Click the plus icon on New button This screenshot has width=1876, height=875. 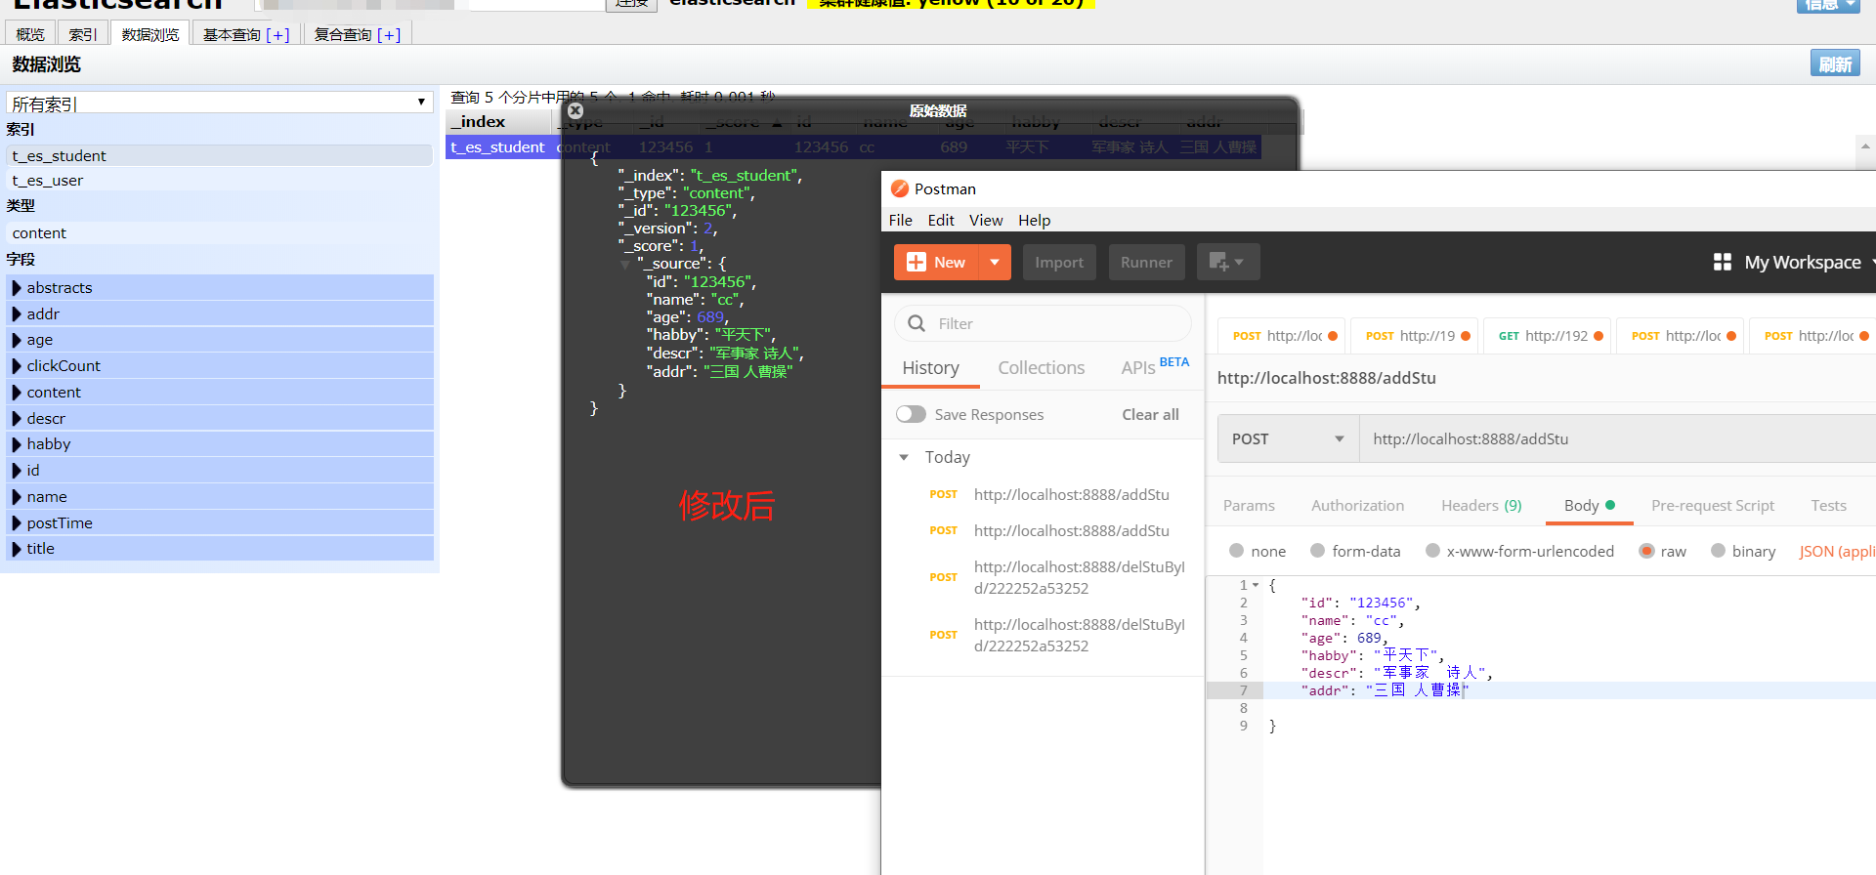pyautogui.click(x=916, y=262)
